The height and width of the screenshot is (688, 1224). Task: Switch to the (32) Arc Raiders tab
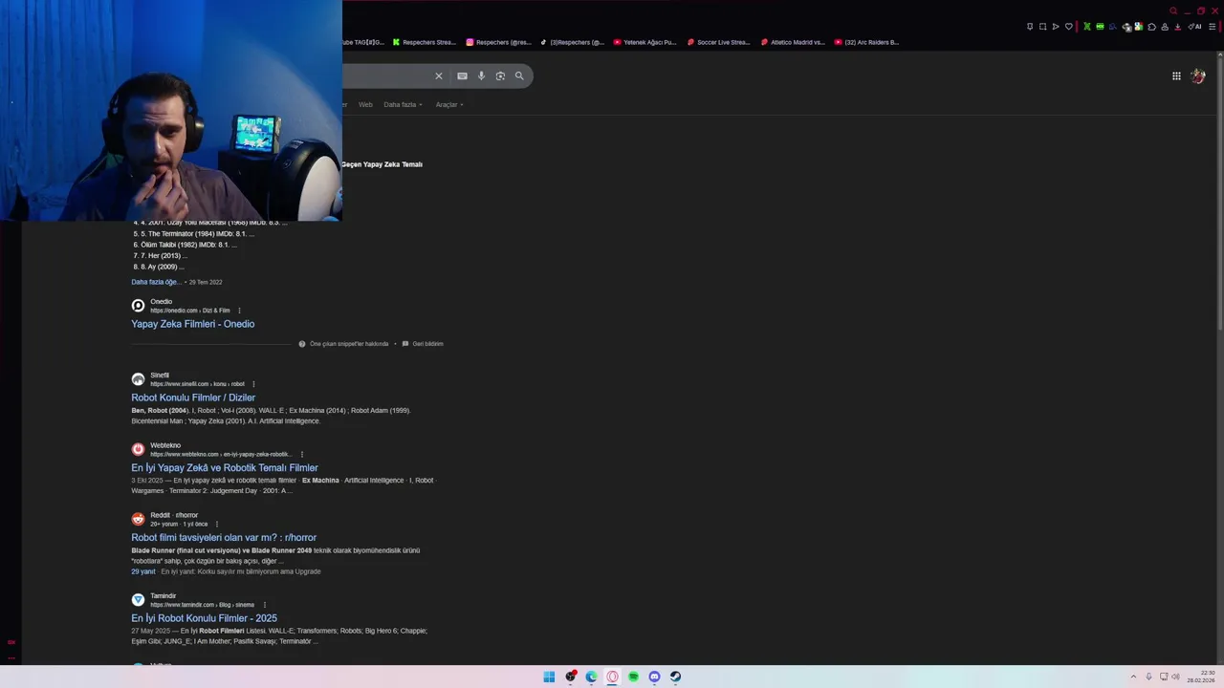pos(866,42)
